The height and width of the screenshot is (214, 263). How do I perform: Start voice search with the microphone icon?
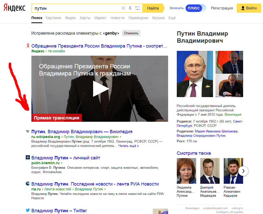click(130, 8)
